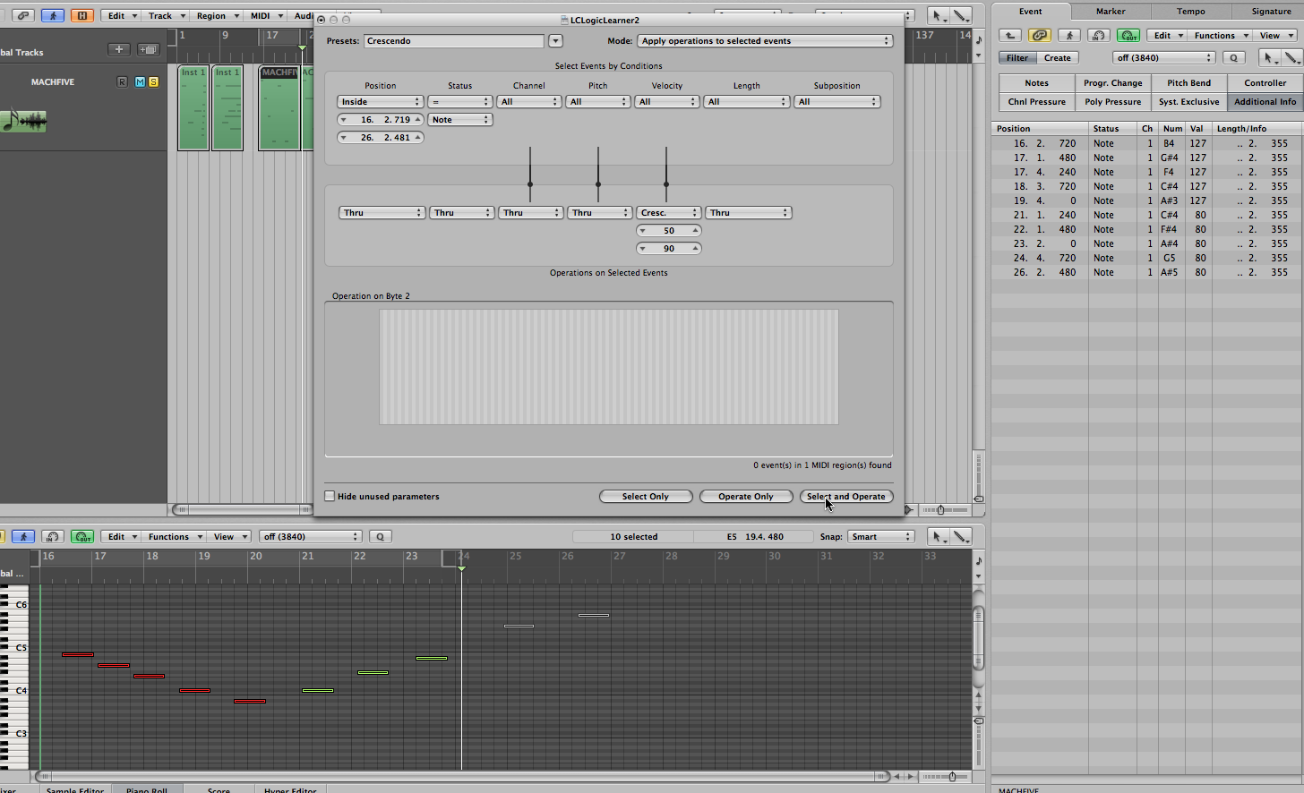Switch to the Tempo tab
This screenshot has height=793, width=1304.
[x=1190, y=12]
